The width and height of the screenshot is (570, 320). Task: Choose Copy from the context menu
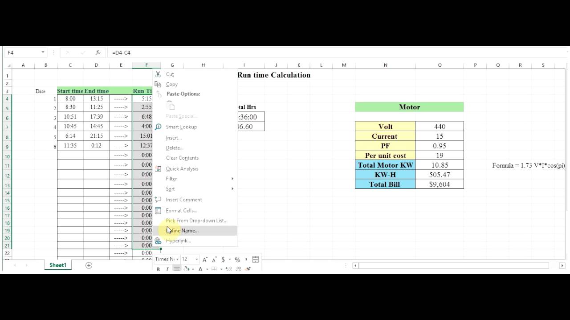click(195, 84)
